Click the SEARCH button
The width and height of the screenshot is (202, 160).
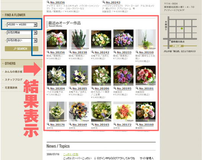pos(21,49)
